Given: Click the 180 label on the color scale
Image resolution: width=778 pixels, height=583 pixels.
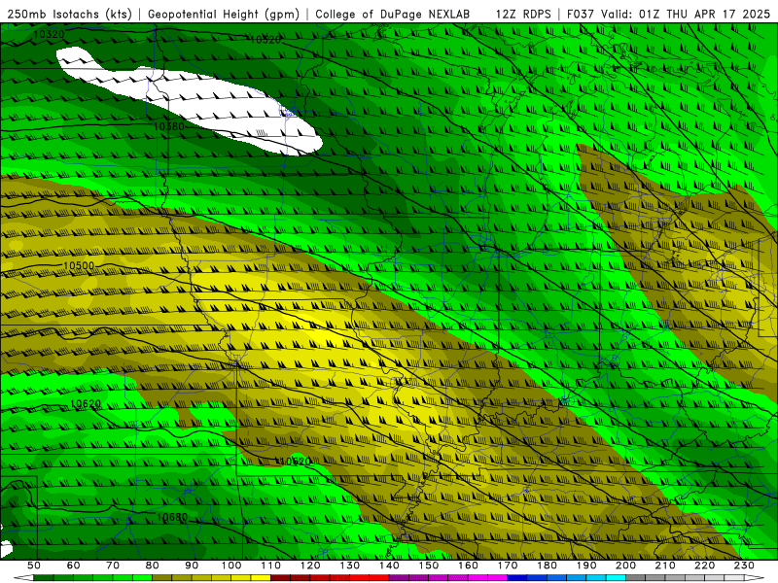Looking at the screenshot, I should (548, 566).
